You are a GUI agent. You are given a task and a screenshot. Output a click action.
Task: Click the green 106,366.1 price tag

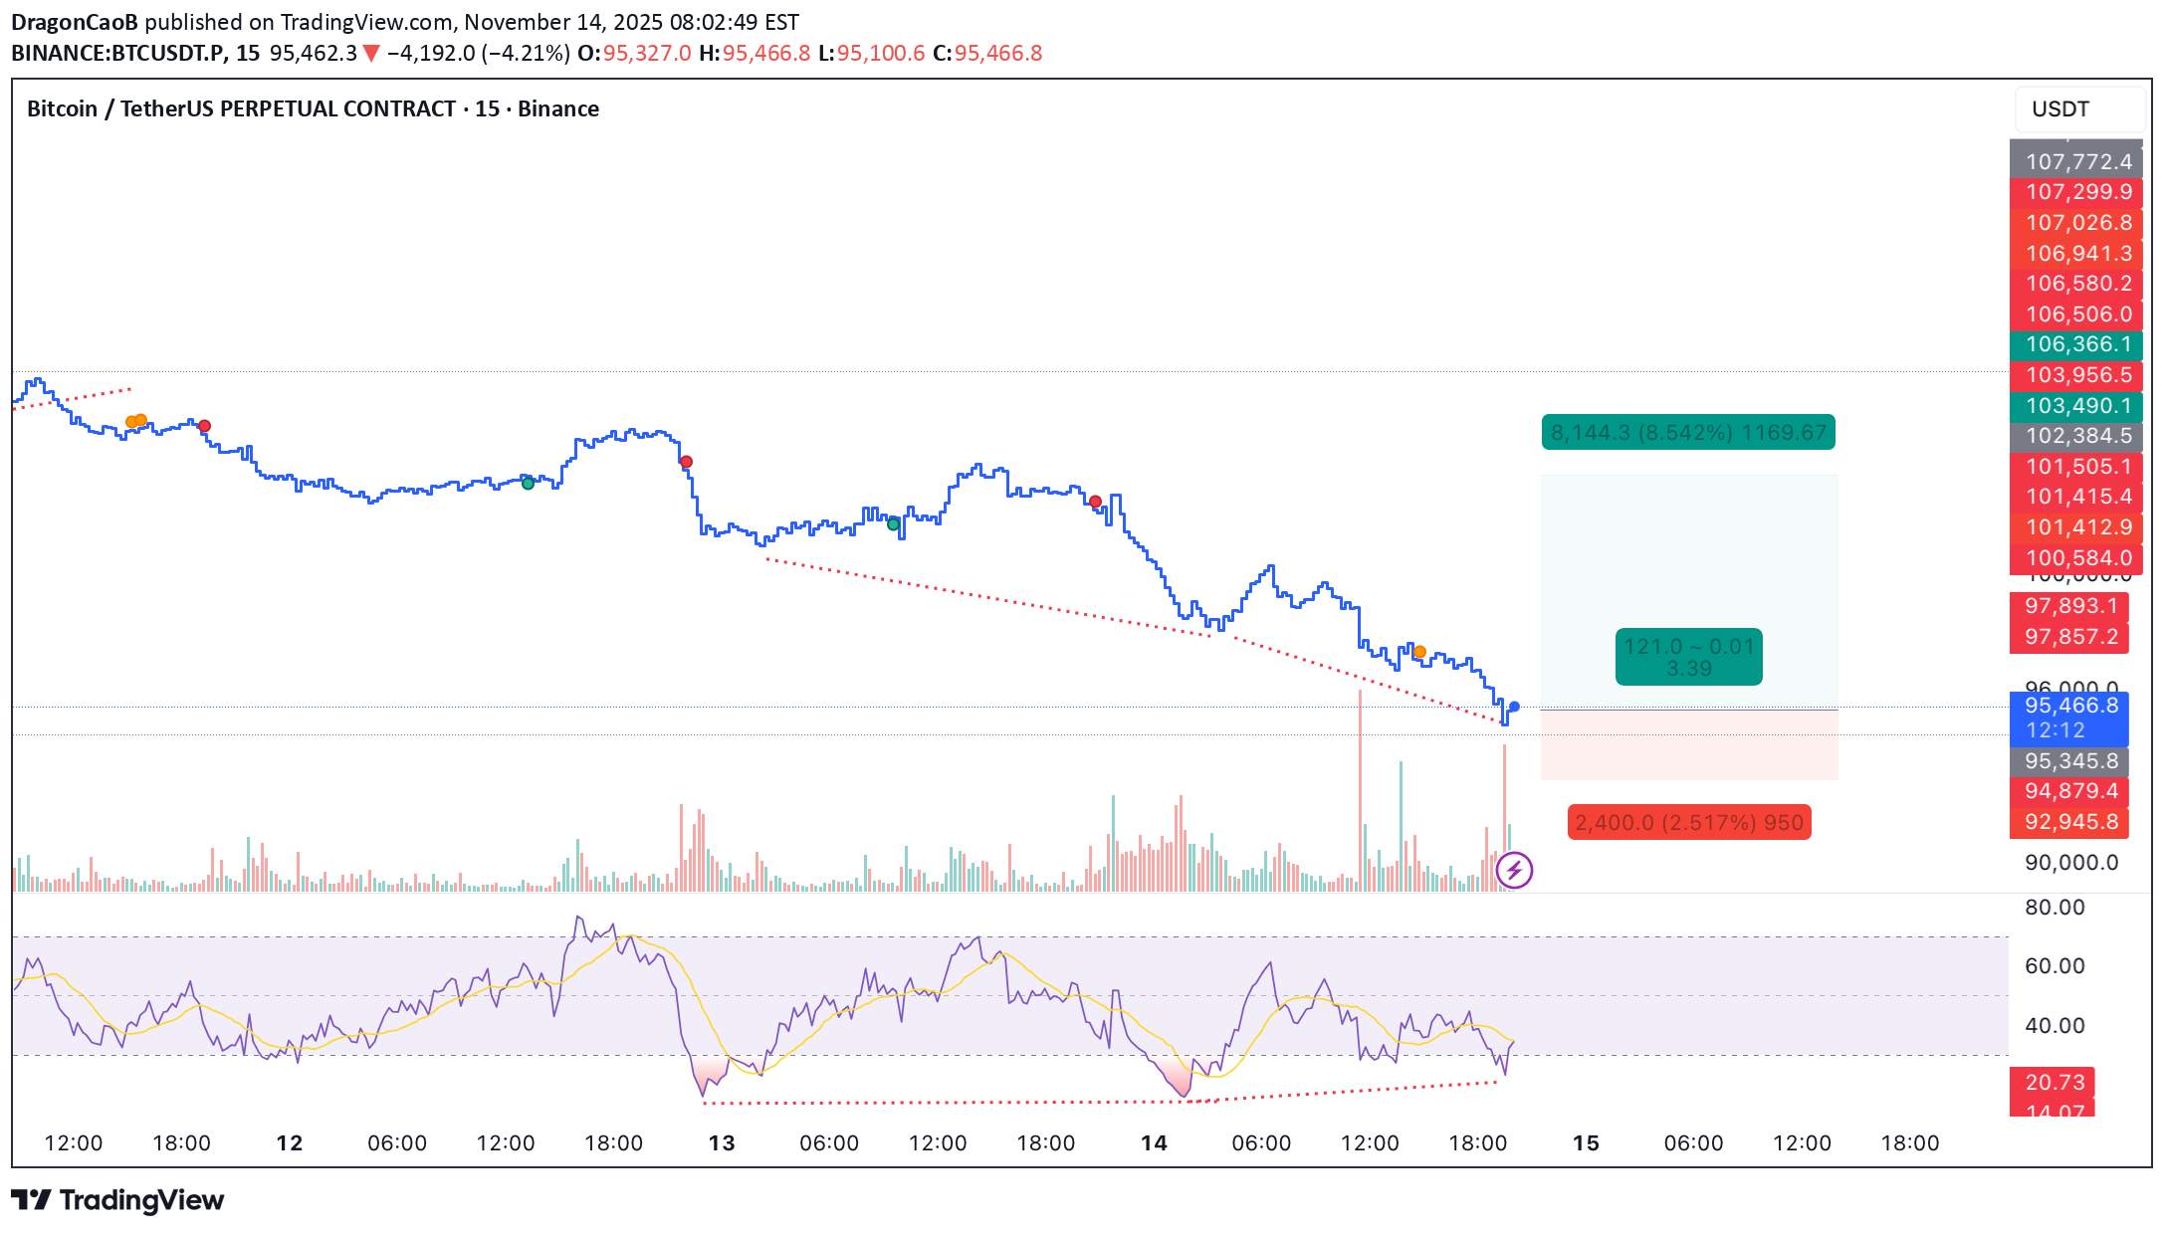(2077, 344)
